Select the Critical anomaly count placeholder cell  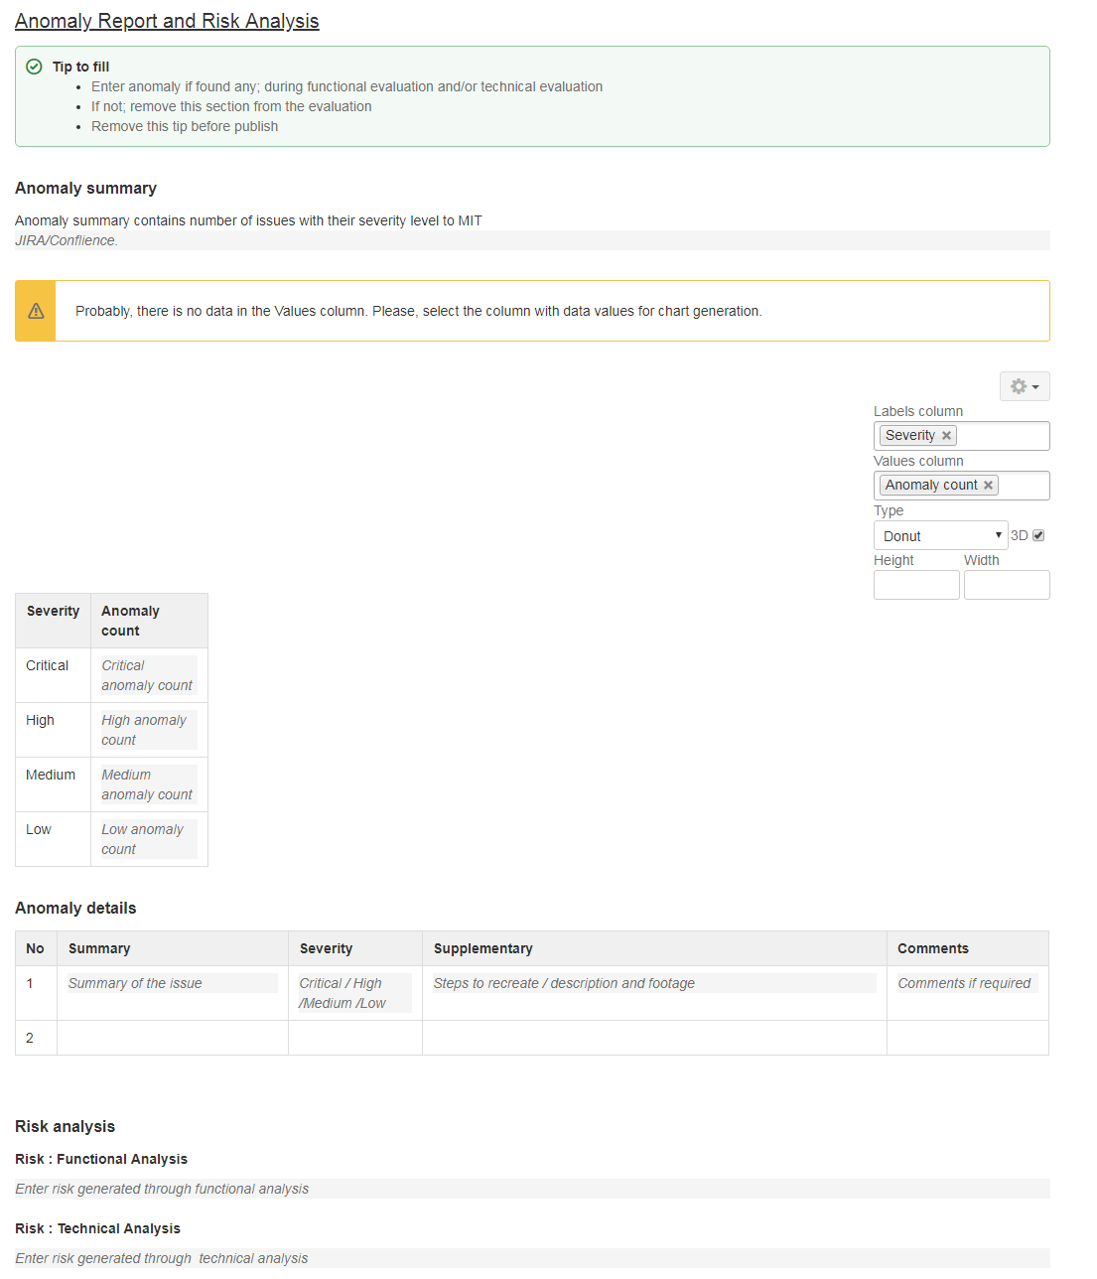click(x=148, y=675)
